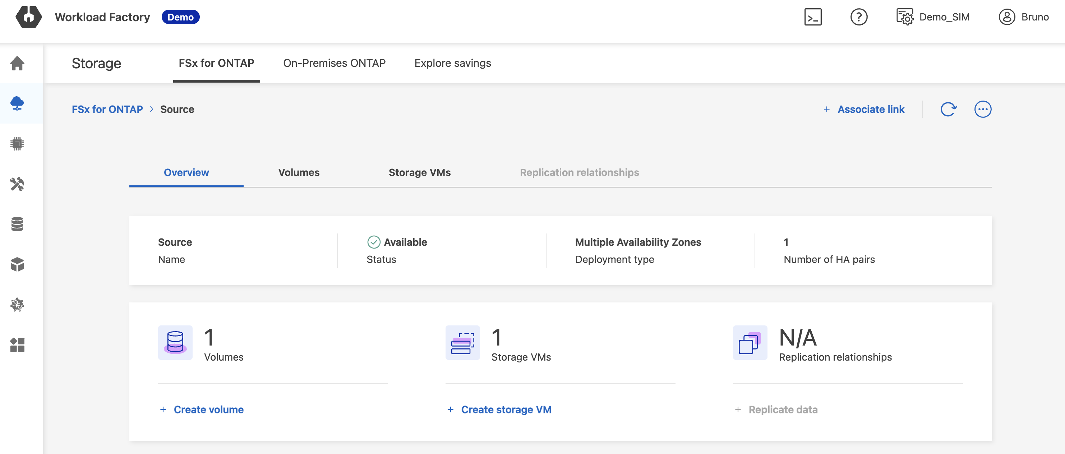Image resolution: width=1065 pixels, height=454 pixels.
Task: Click the help question mark icon
Action: tap(858, 17)
